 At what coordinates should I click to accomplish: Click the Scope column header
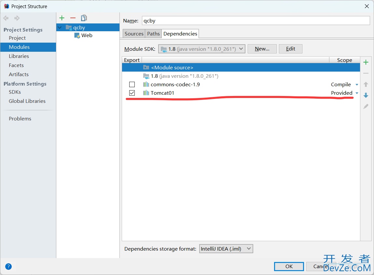click(344, 60)
